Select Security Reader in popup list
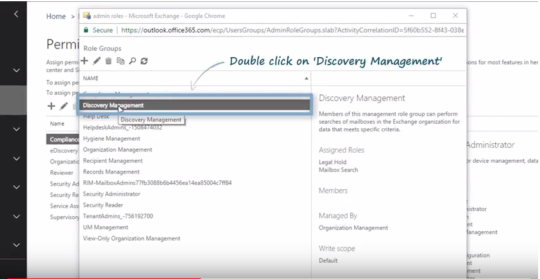Viewport: 540px width, 279px height. [x=103, y=205]
